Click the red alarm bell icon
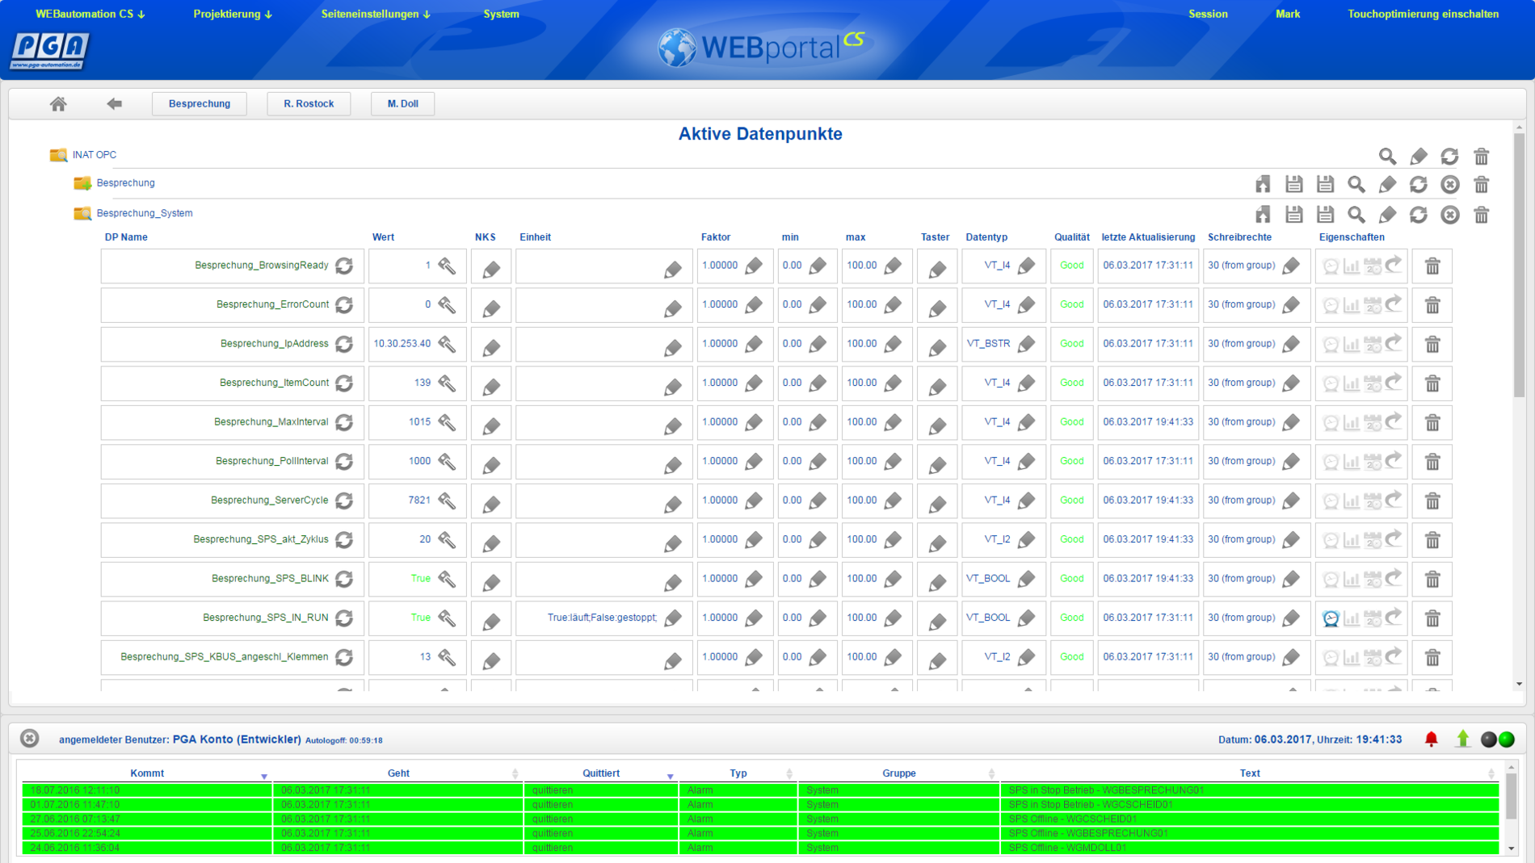Screen dimensions: 1535x863 click(1431, 739)
